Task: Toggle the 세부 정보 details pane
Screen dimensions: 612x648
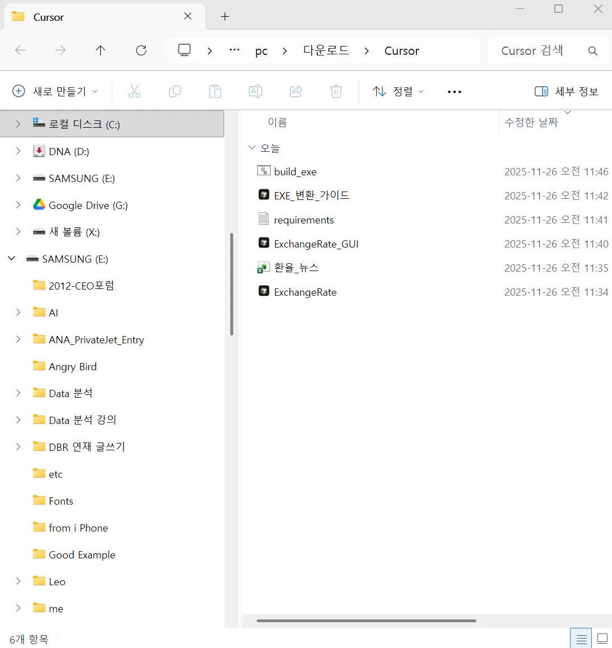Action: [566, 91]
